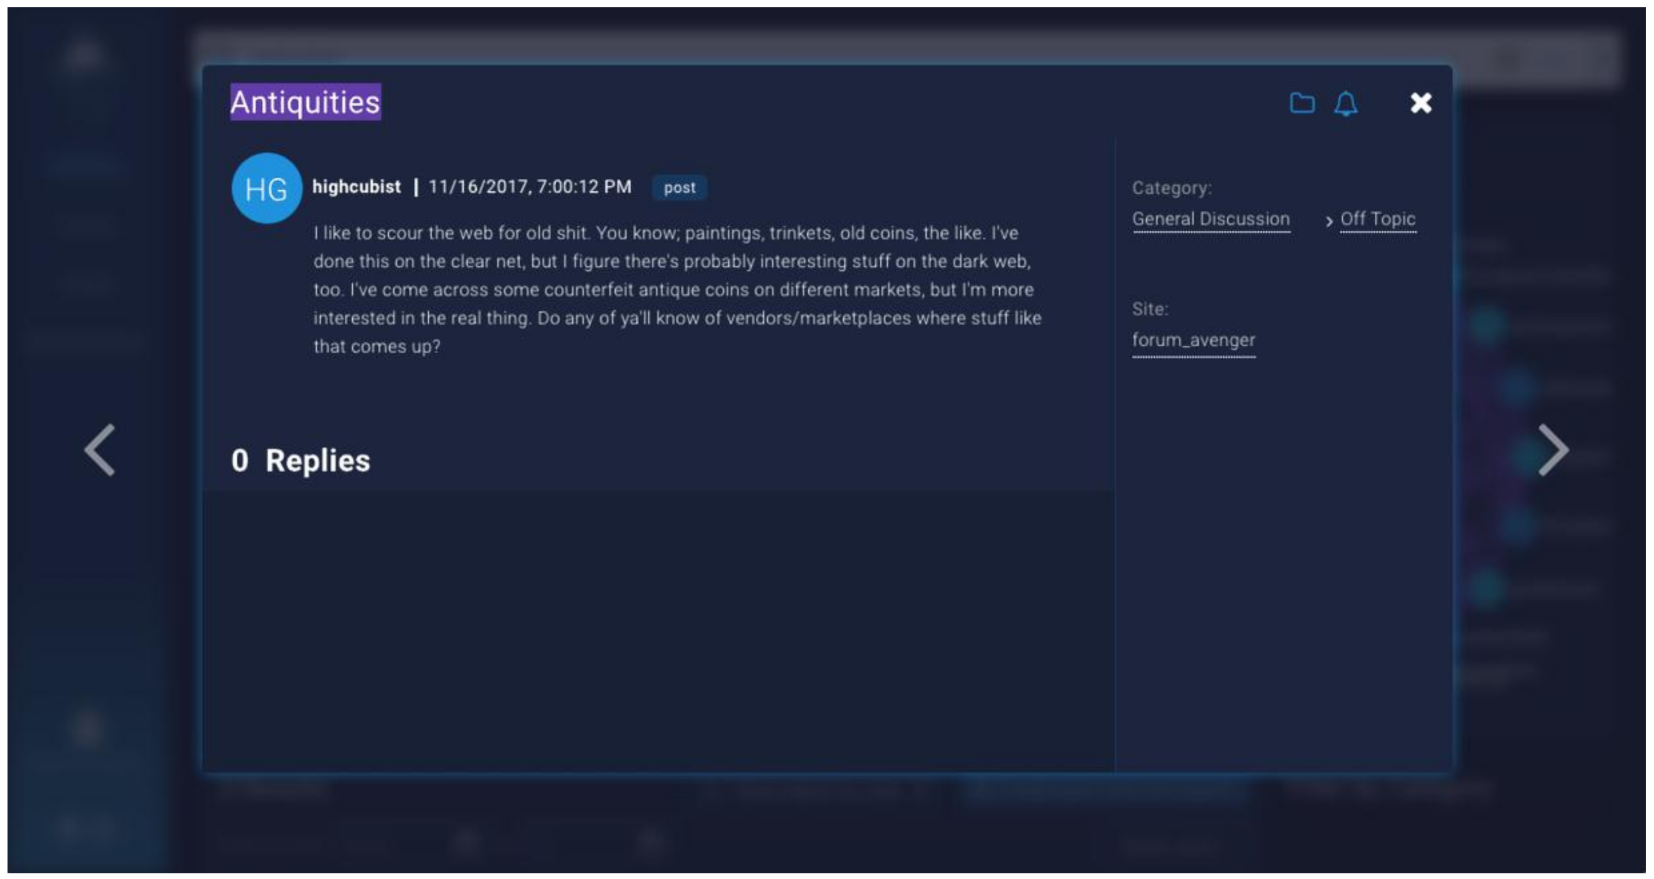1654x879 pixels.
Task: Close the Antiquities post dialog
Action: (1420, 104)
